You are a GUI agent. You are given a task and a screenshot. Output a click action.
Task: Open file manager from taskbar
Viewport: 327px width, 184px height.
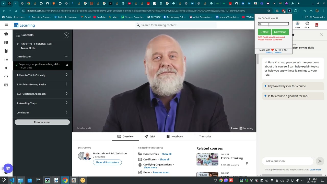(x=21, y=180)
